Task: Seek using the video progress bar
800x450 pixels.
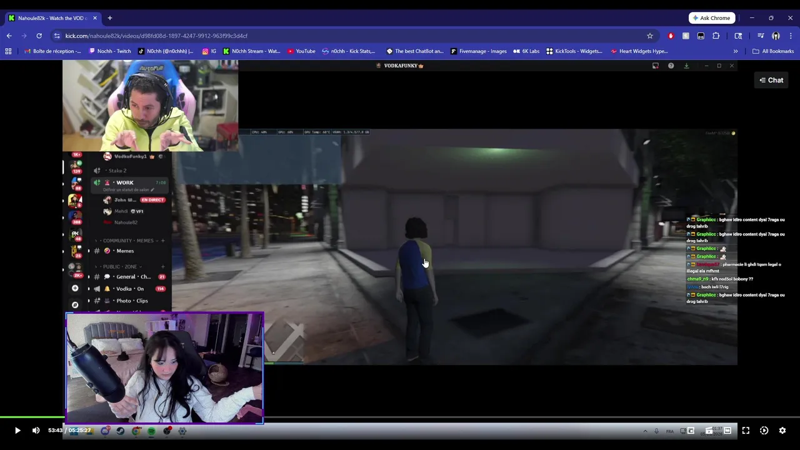Action: 400,417
